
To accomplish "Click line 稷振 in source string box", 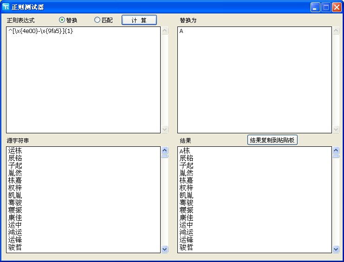I will point(15,210).
